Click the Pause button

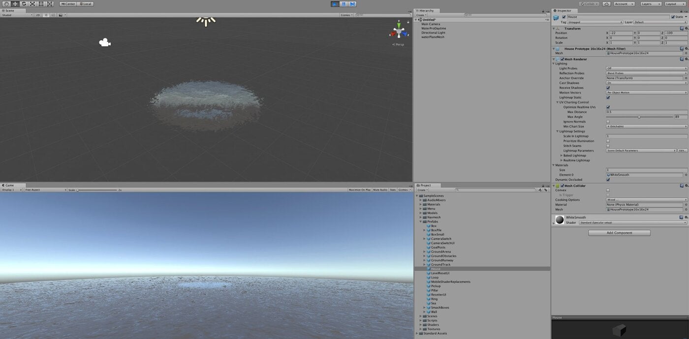coord(343,3)
